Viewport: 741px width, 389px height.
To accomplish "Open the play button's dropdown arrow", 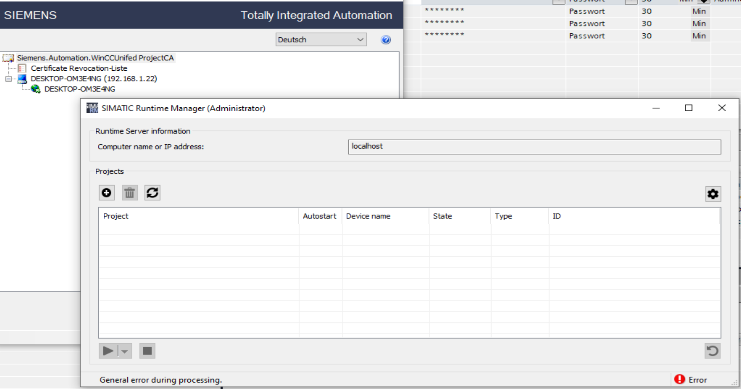I will [125, 351].
